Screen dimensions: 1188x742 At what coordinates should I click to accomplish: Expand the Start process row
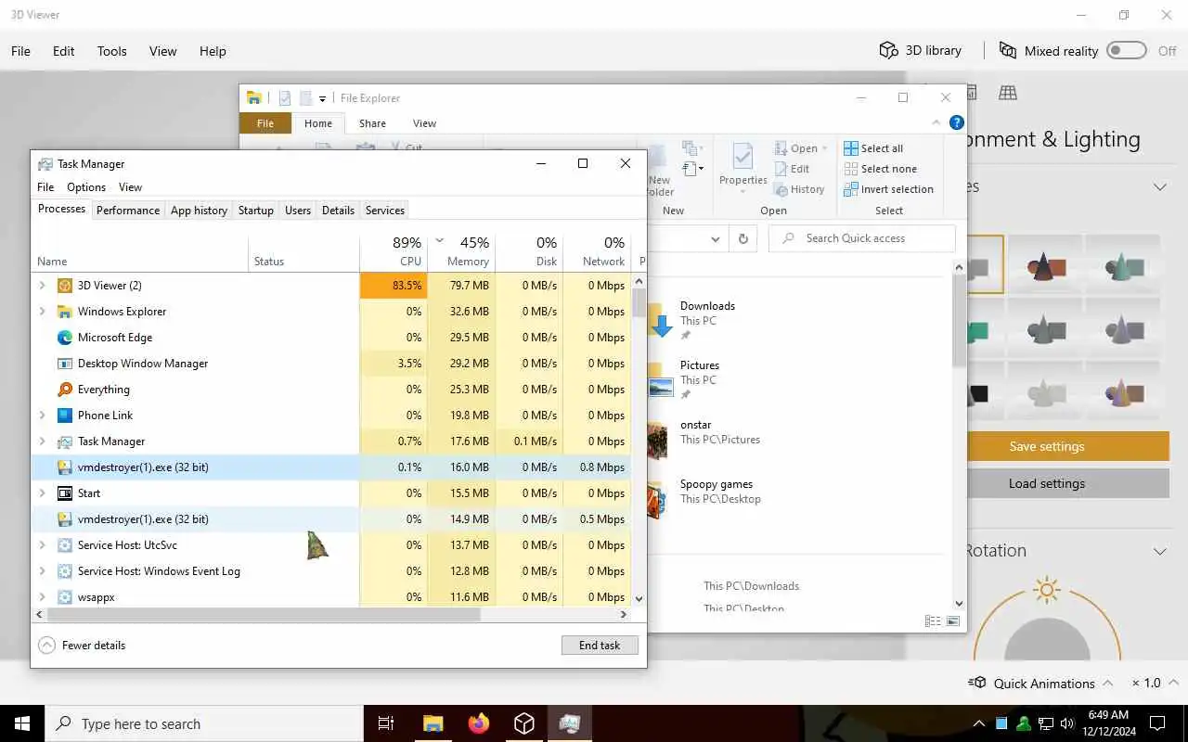coord(42,493)
